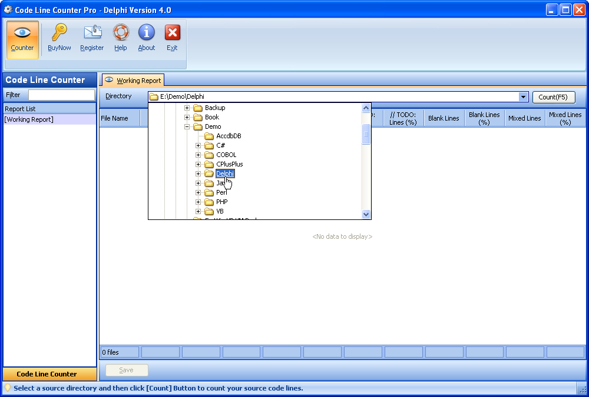Select the COBOL folder in tree

(226, 155)
